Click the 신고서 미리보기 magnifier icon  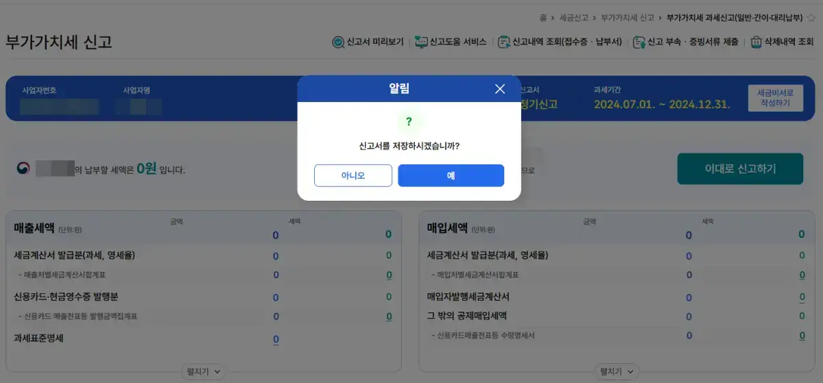(338, 42)
